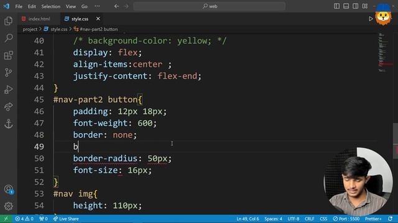Change indentation via Spaces: 4
Screen dimensions: 398x223
tap(274, 219)
